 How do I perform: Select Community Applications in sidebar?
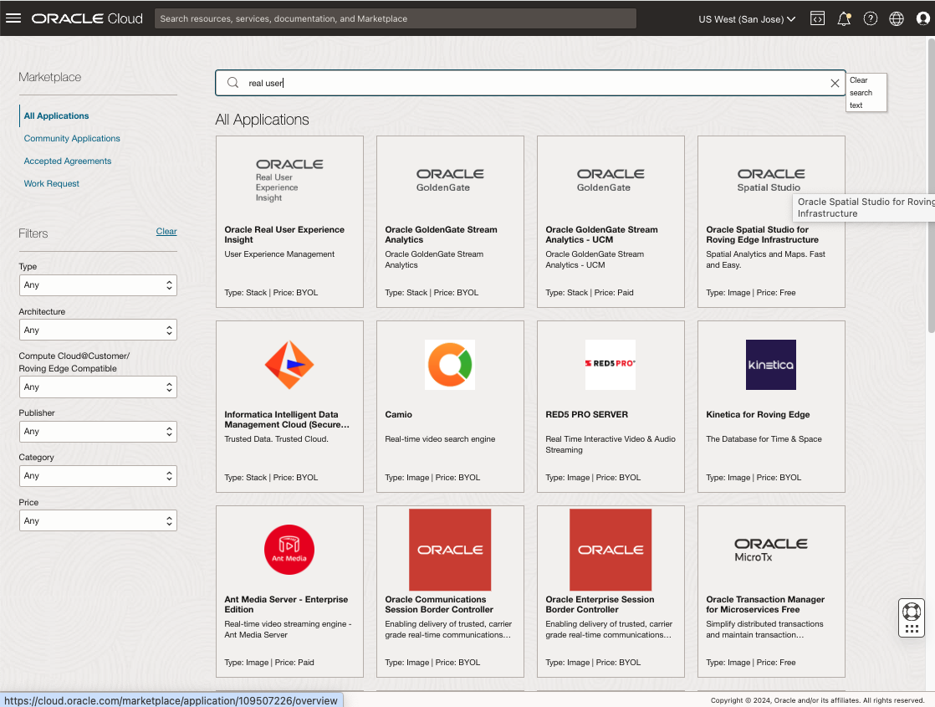72,139
